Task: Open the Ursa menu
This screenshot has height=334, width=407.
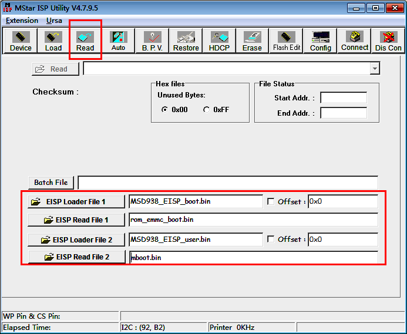Action: point(54,21)
